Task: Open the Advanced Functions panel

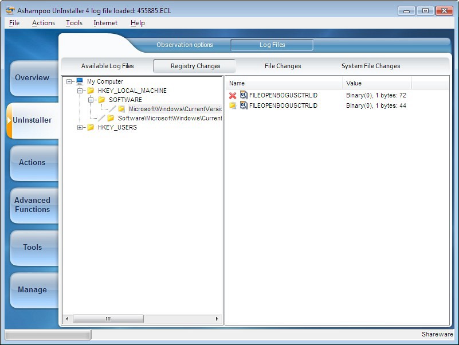Action: [33, 205]
